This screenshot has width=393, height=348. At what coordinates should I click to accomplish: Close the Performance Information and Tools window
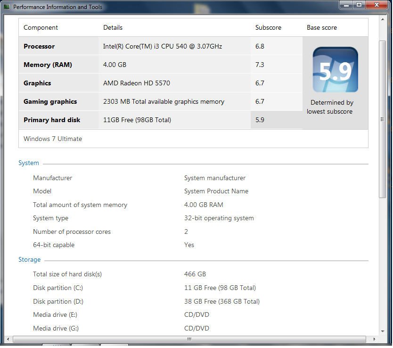coord(377,5)
